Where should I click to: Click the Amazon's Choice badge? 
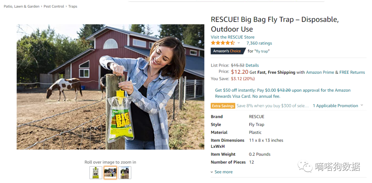(228, 51)
